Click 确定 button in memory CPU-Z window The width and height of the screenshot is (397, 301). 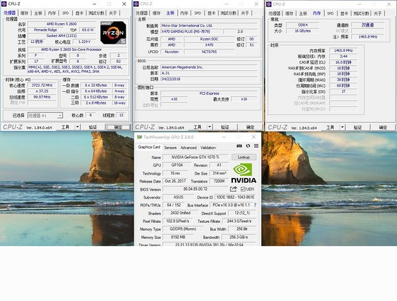point(383,127)
